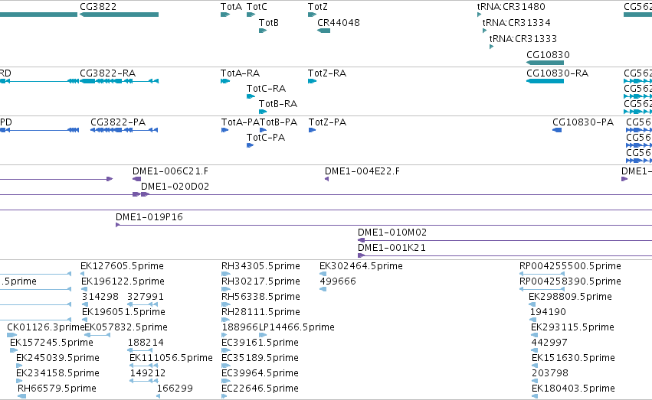Select the CG3822-RA transcript label
Image resolution: width=652 pixels, height=400 pixels.
(x=108, y=73)
